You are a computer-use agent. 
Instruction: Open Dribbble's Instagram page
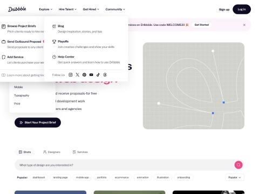coord(71,75)
